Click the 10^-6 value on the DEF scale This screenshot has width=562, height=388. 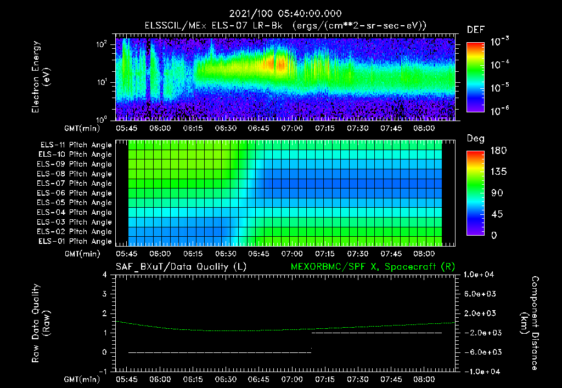[499, 111]
